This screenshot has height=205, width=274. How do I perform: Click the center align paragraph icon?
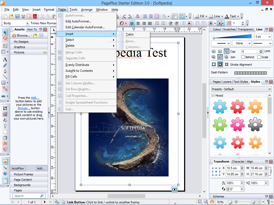(x=138, y=23)
